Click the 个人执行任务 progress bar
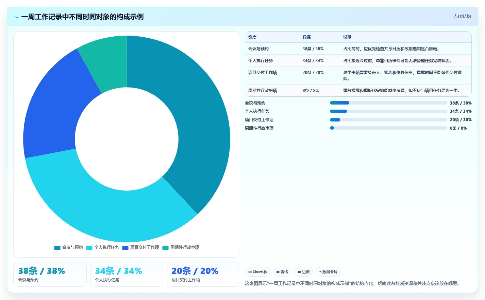 (x=388, y=111)
